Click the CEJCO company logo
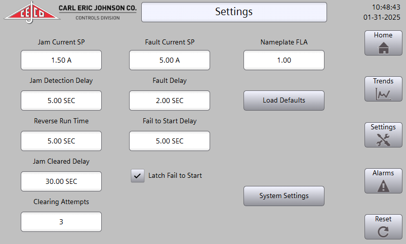This screenshot has width=406, height=244. click(x=31, y=12)
